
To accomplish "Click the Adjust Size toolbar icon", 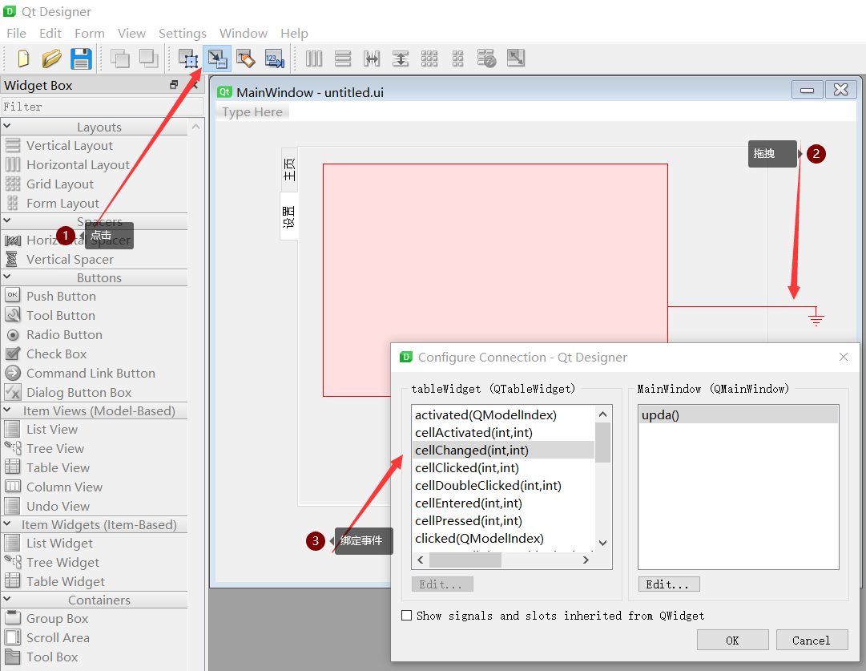I will pyautogui.click(x=516, y=59).
